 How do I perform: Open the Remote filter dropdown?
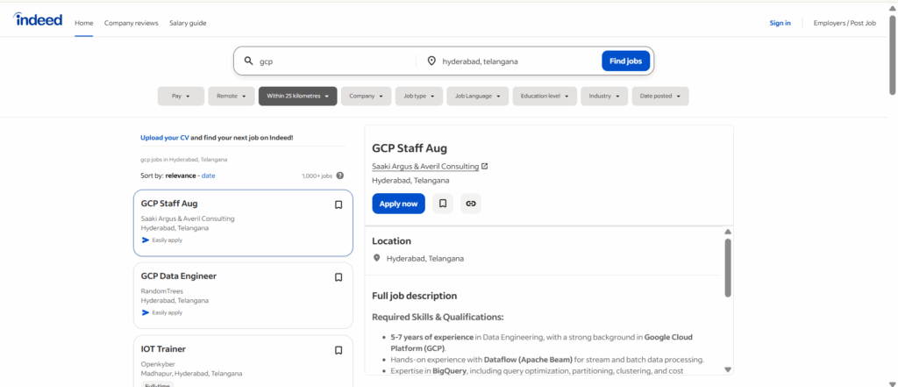point(232,97)
